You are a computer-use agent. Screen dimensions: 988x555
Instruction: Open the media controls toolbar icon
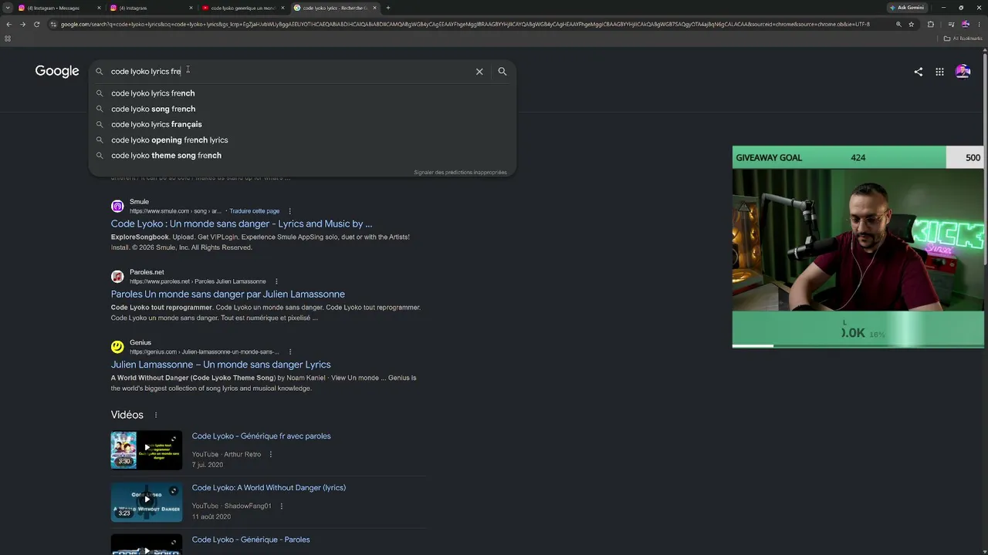click(951, 24)
